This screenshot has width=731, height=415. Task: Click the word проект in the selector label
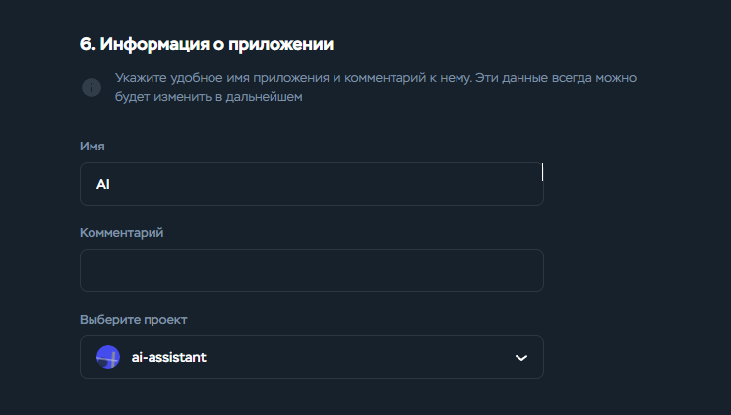(165, 320)
